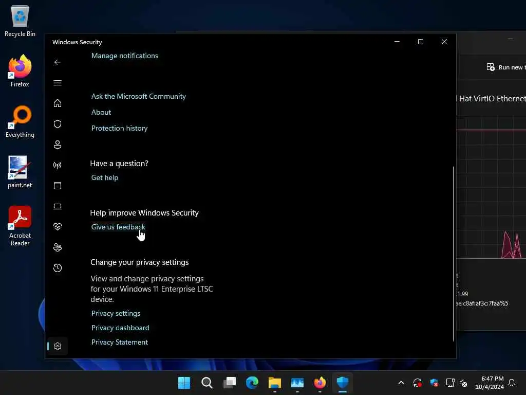526x395 pixels.
Task: Open Settings gear in Windows Security sidebar
Action: 58,346
